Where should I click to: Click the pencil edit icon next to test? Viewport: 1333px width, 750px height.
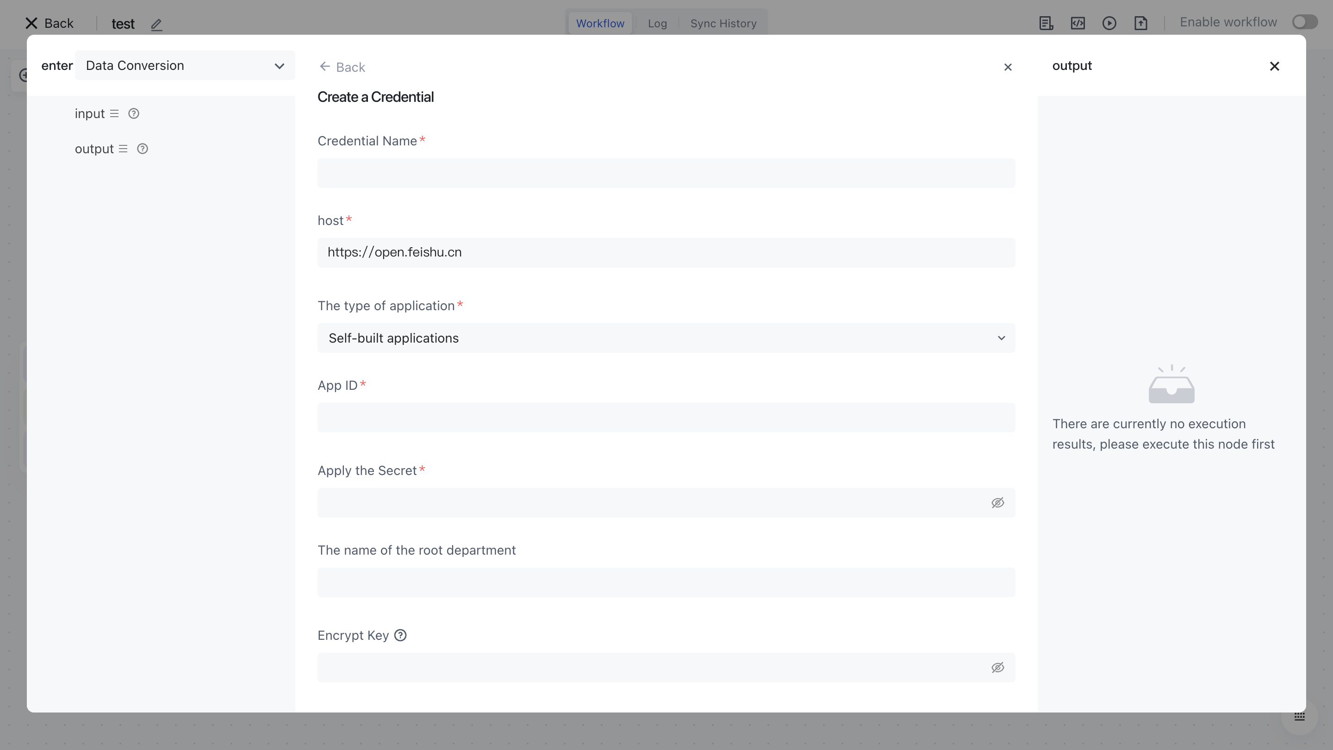click(x=156, y=24)
